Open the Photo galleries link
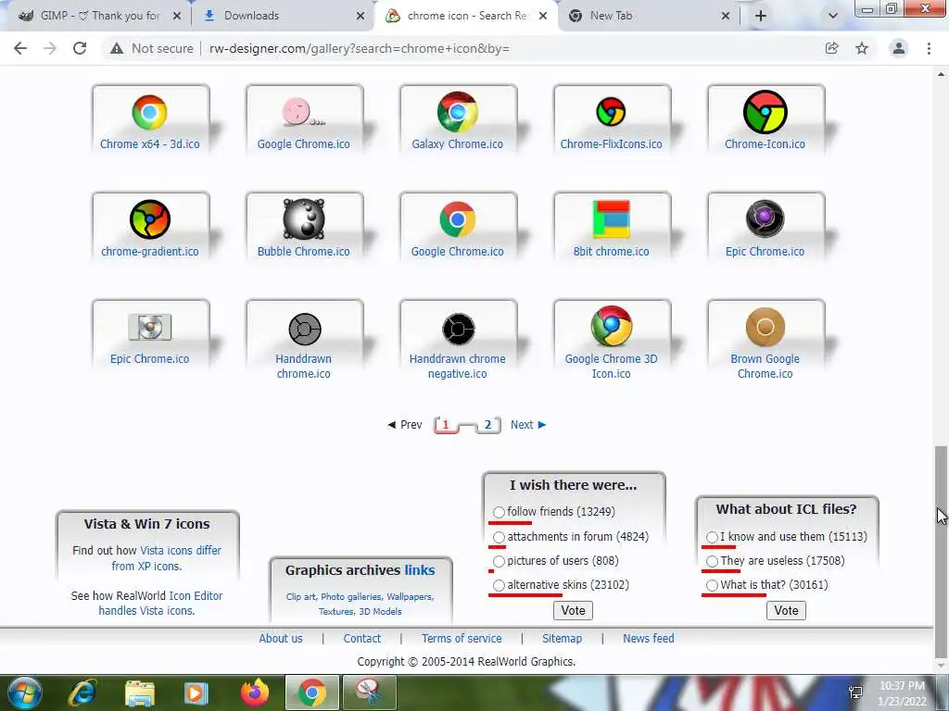The height and width of the screenshot is (711, 949). pyautogui.click(x=351, y=597)
